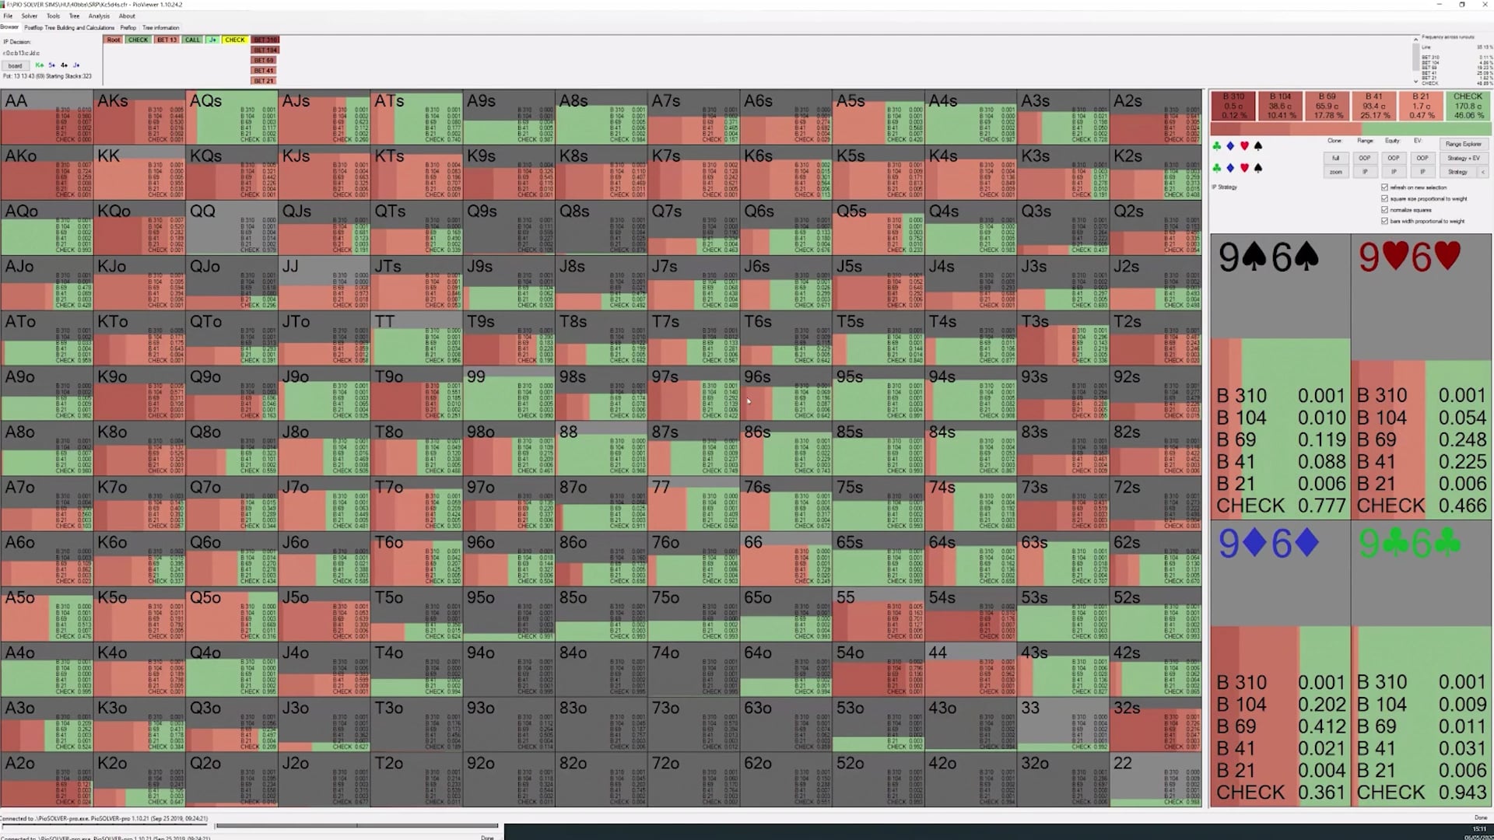The height and width of the screenshot is (840, 1494).
Task: Click the yellow CHECK node in tree path
Action: coord(234,40)
